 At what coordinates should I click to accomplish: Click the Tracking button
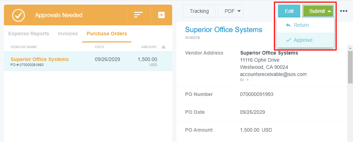click(x=199, y=11)
